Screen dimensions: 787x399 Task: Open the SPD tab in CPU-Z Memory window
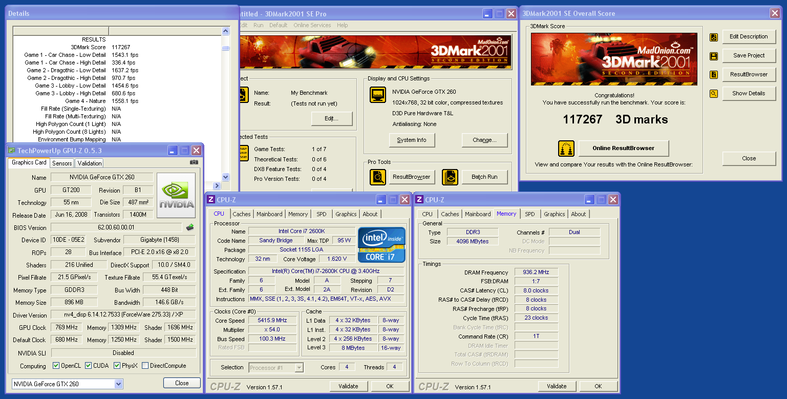[530, 214]
